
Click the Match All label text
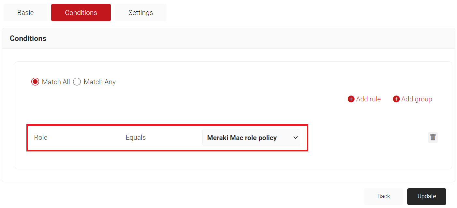[x=56, y=82]
